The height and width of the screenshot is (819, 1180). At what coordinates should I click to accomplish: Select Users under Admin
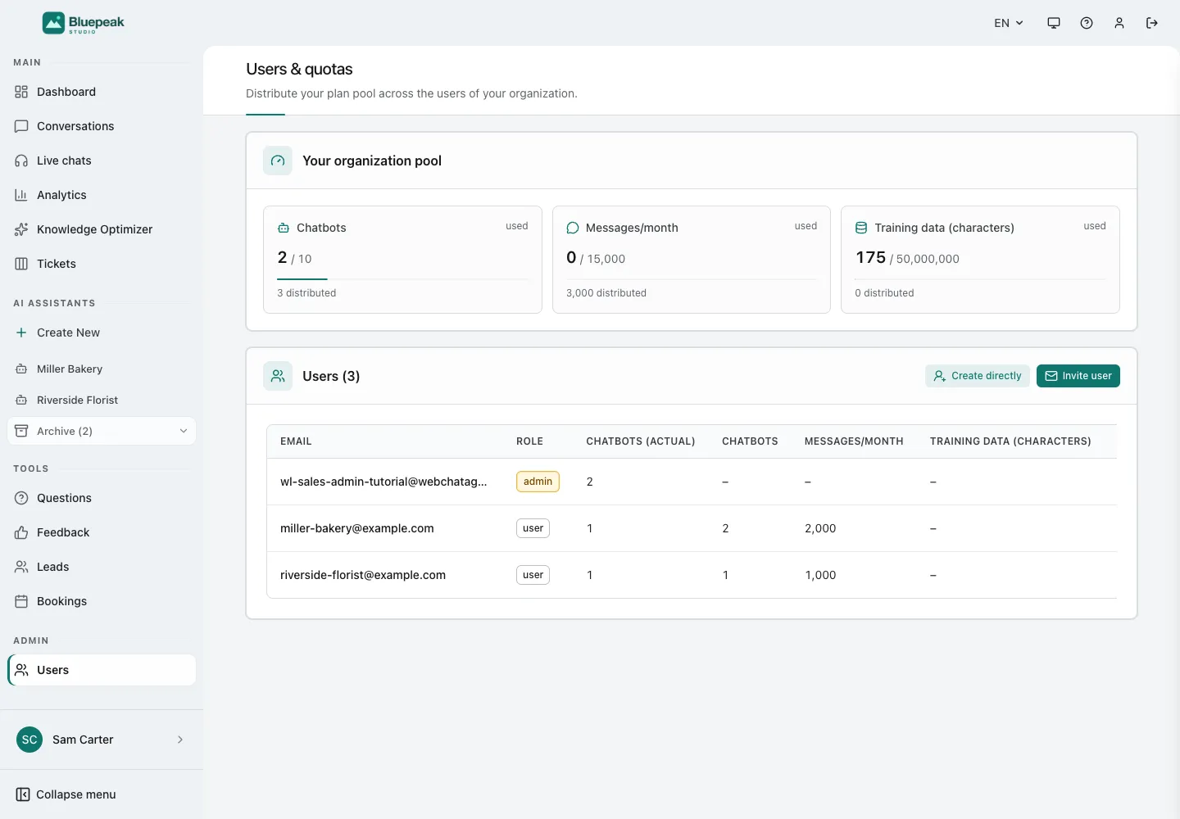coord(102,670)
